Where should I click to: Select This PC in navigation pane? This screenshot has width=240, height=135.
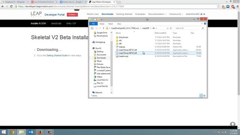(98, 48)
